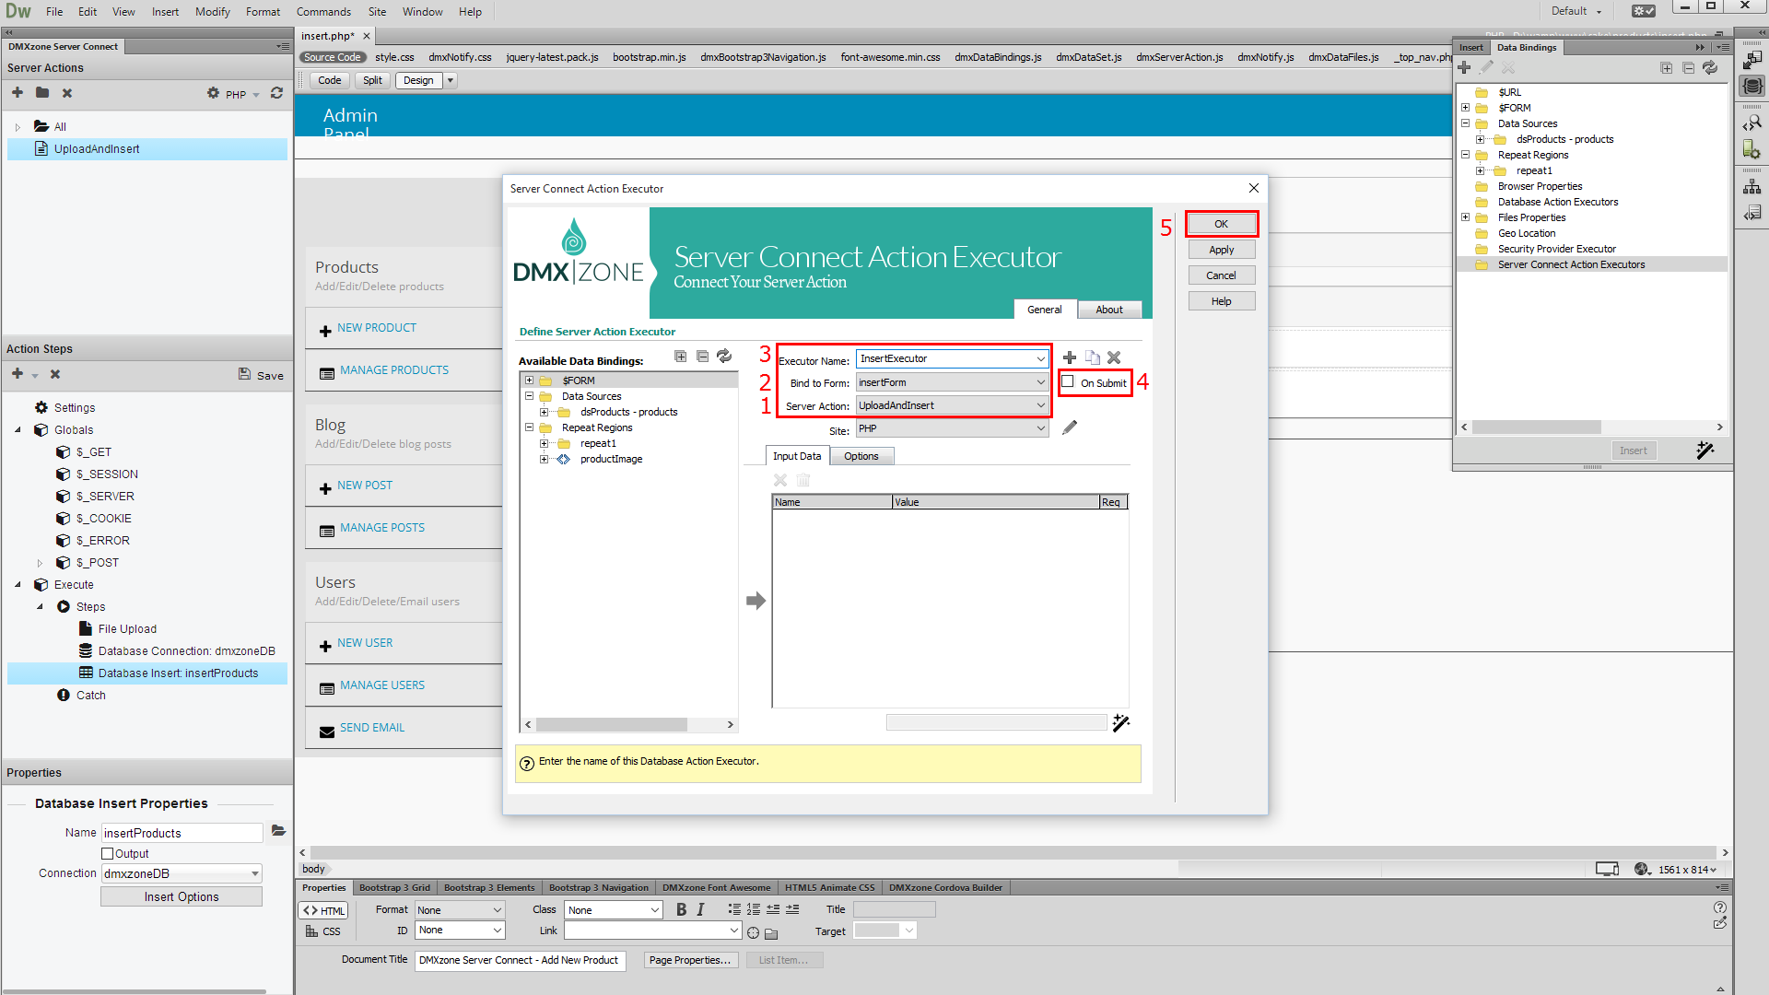Edit the Document Title field

tap(521, 960)
